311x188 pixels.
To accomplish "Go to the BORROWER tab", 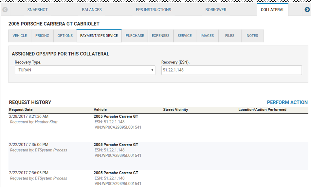I will click(216, 10).
